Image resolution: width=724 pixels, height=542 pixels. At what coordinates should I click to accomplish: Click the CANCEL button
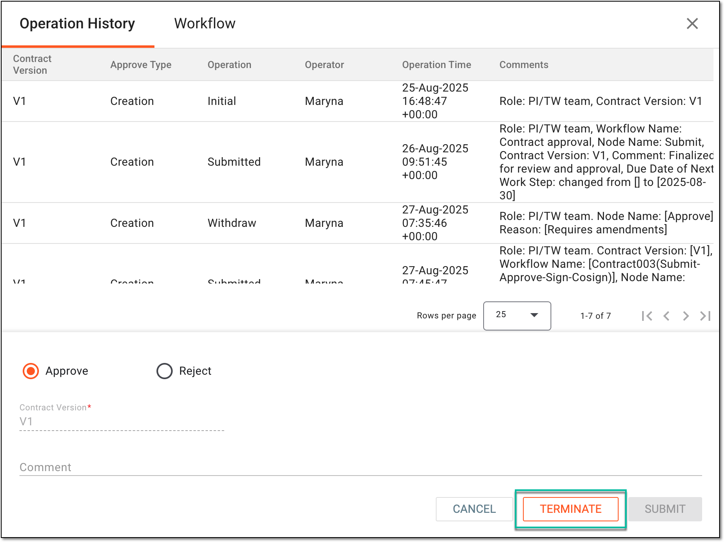coord(474,509)
